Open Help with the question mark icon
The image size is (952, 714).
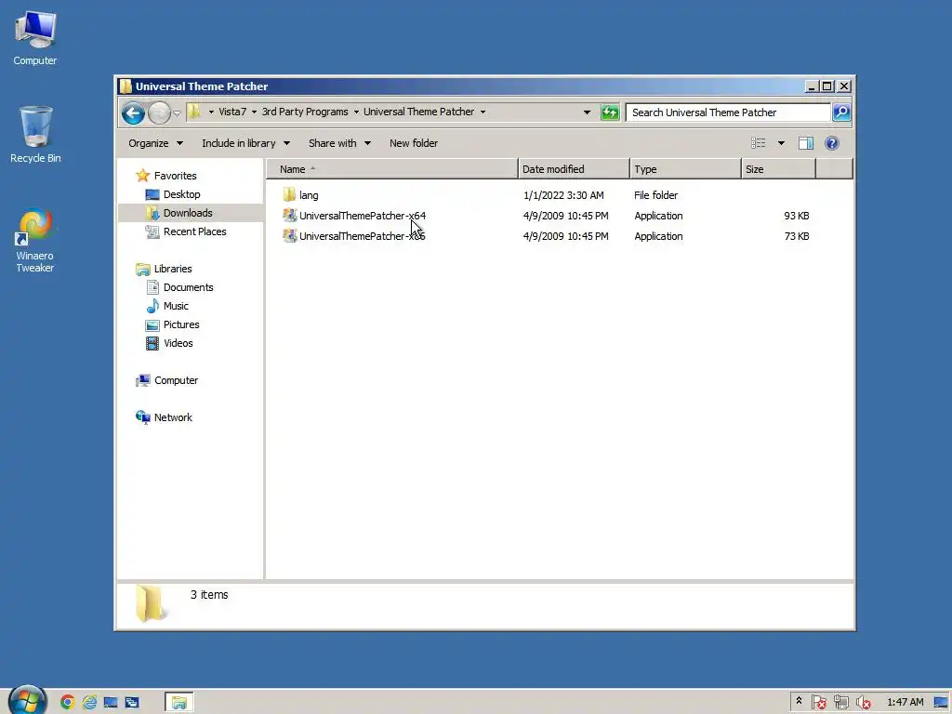pos(832,143)
